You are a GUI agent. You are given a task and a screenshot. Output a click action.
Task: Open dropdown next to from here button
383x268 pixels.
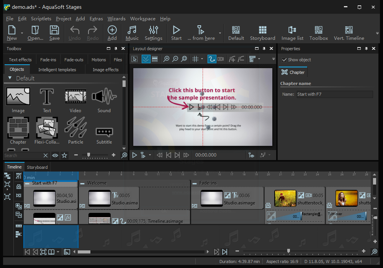pyautogui.click(x=220, y=33)
